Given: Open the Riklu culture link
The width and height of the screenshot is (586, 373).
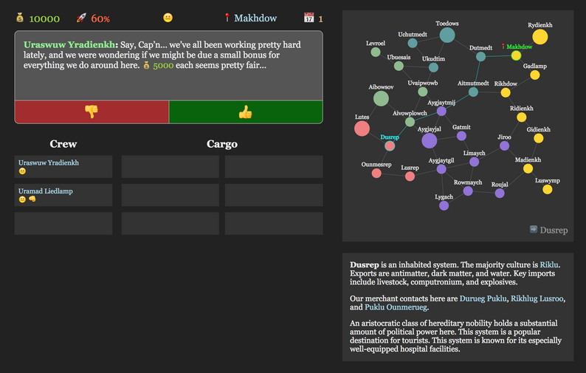Looking at the screenshot, I should pos(549,264).
